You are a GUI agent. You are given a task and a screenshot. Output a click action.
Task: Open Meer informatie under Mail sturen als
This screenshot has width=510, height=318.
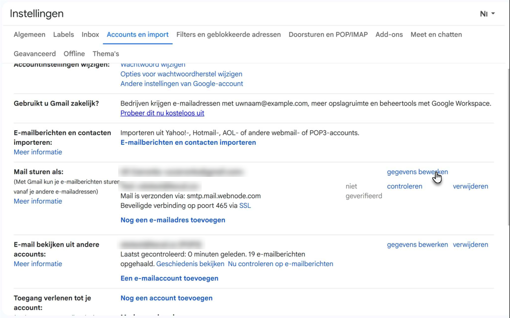[38, 201]
